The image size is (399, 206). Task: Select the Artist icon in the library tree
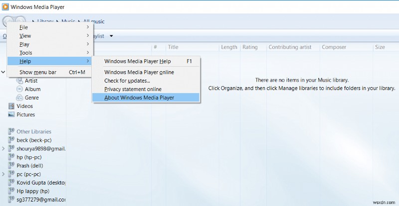19,81
